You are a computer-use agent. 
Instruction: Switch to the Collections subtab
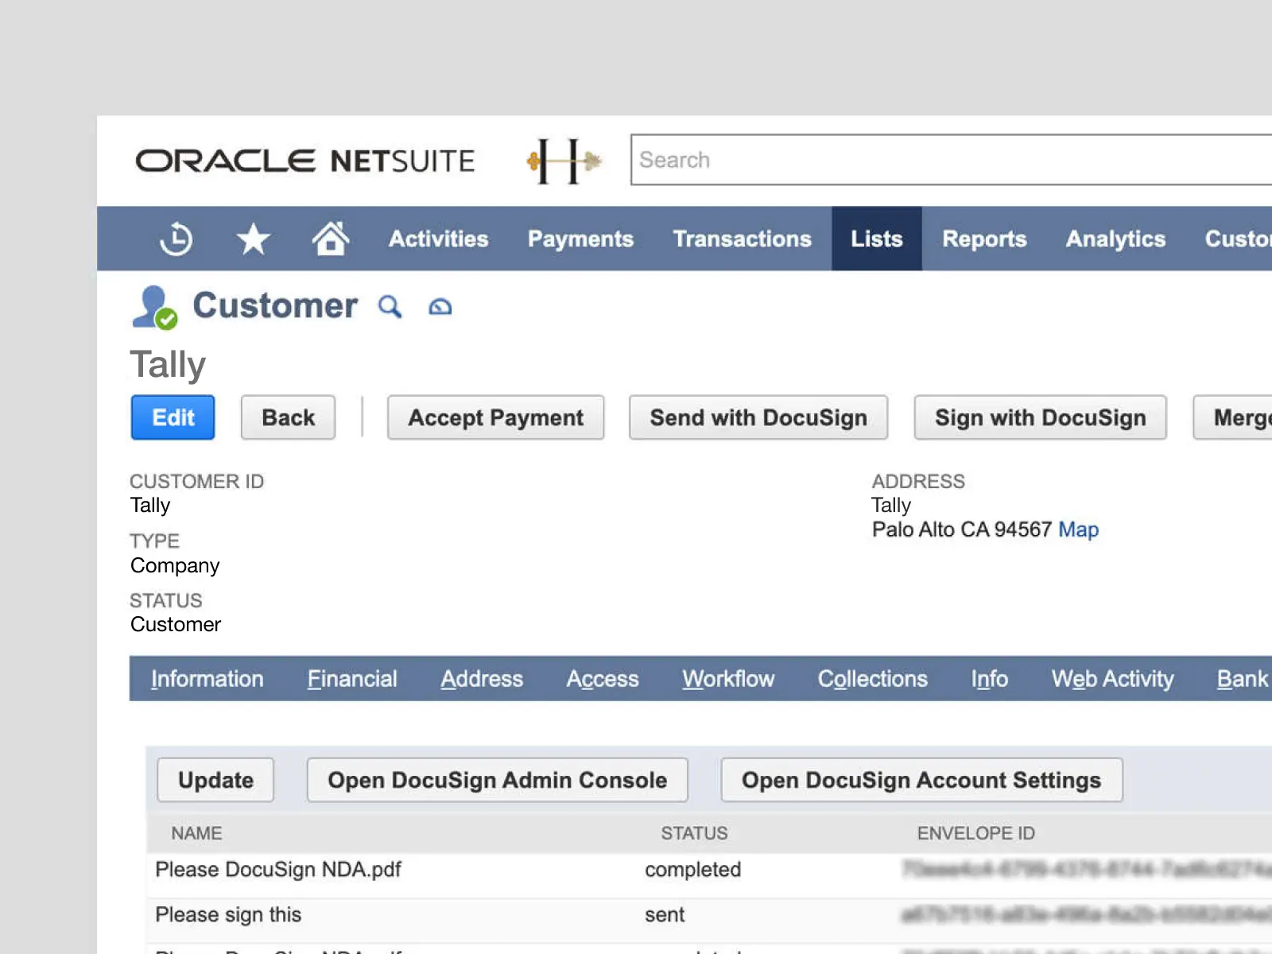coord(873,678)
